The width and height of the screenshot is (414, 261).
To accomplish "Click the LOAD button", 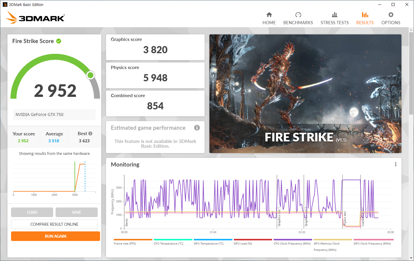I will coord(32,212).
